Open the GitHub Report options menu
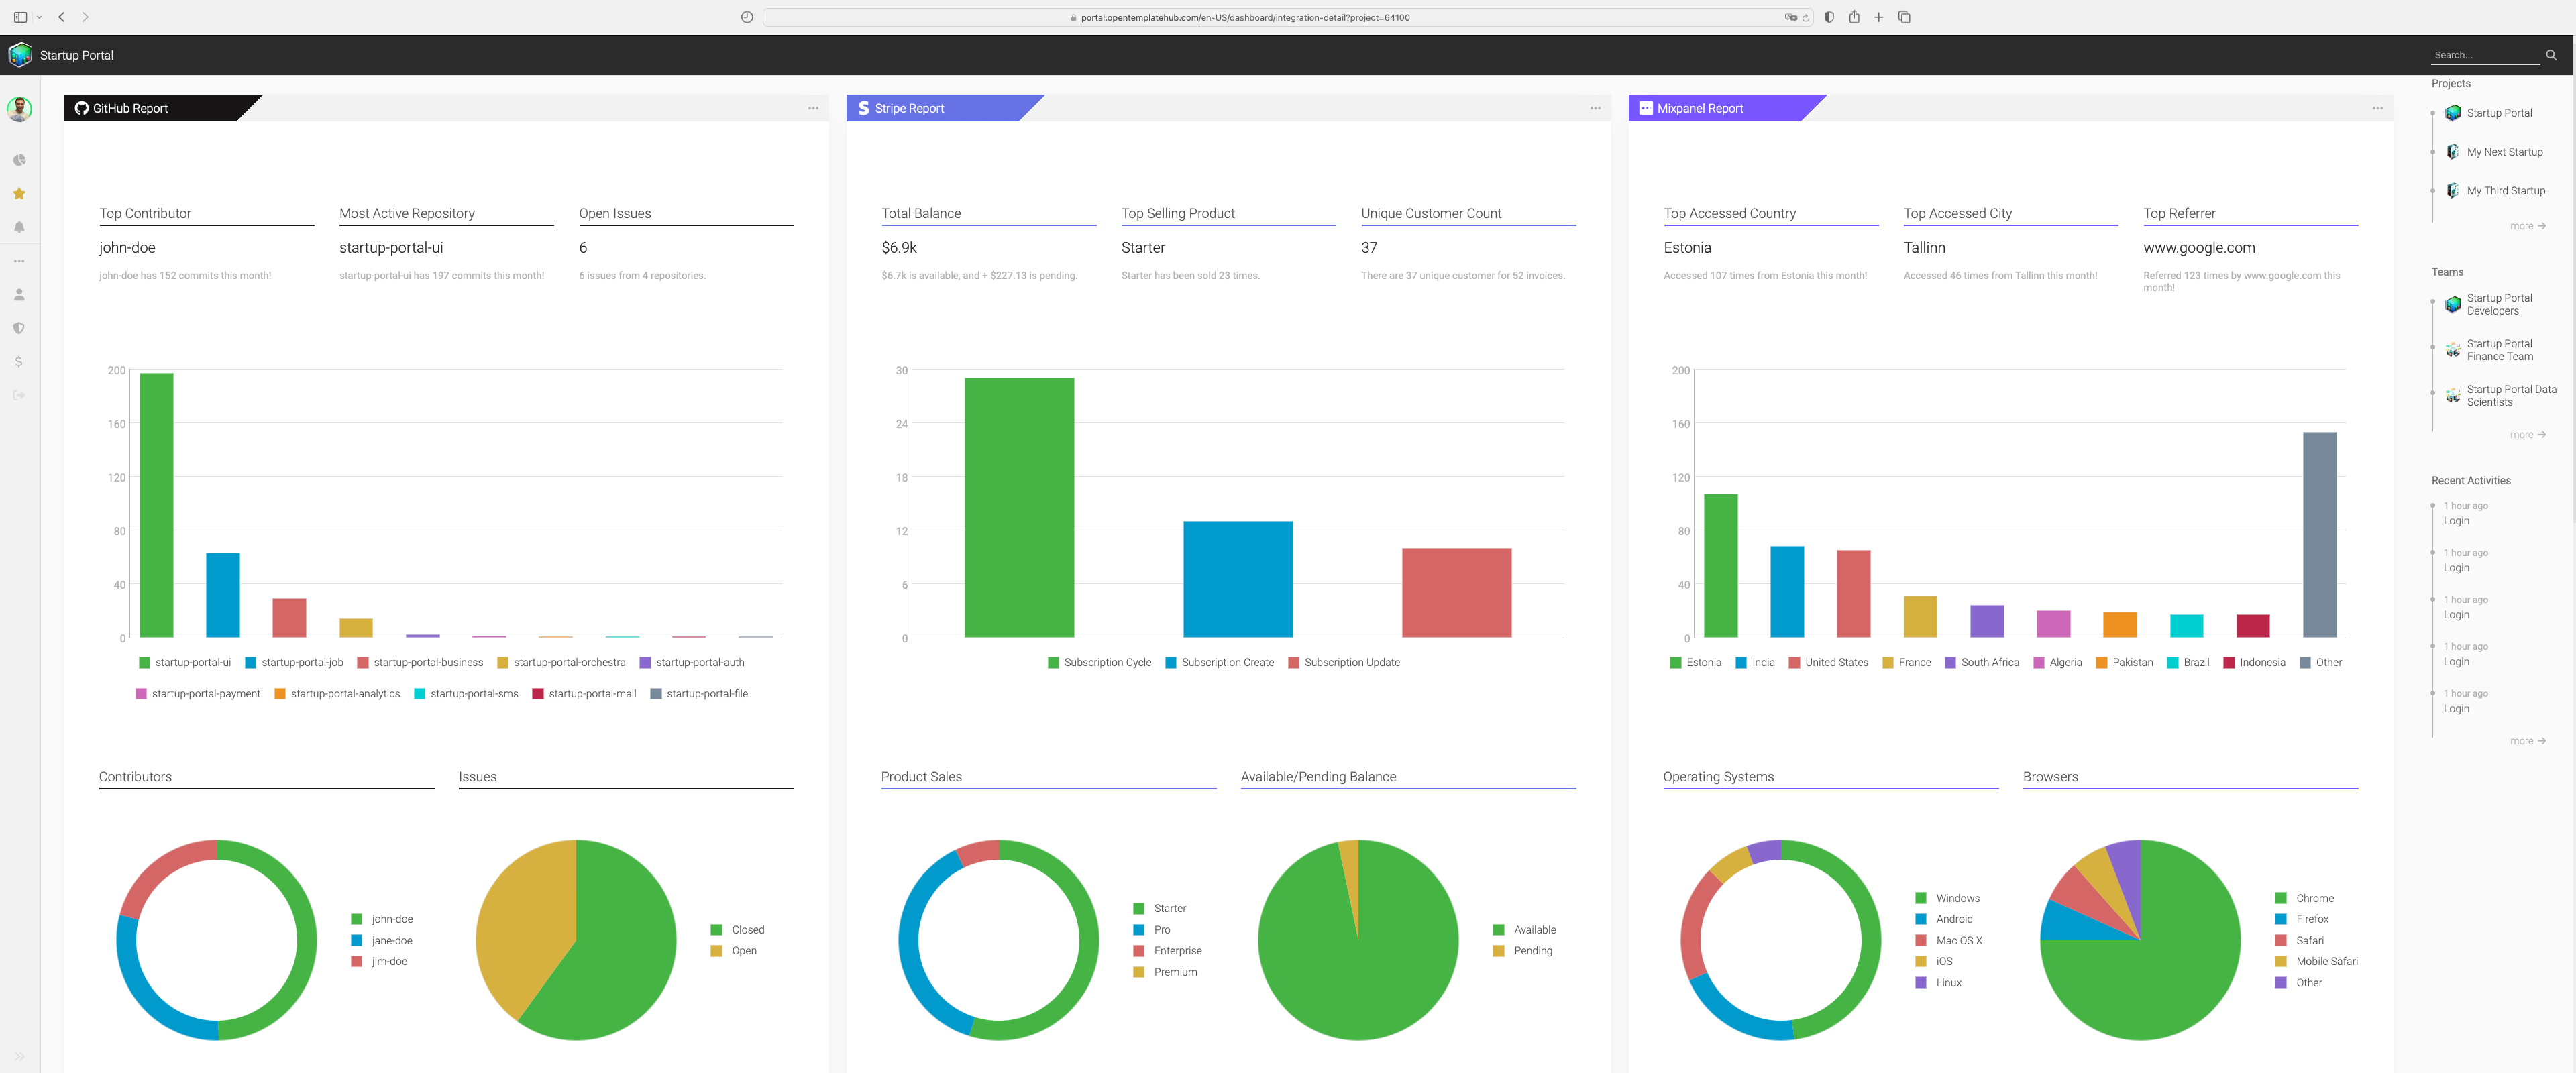Image resolution: width=2576 pixels, height=1073 pixels. tap(813, 108)
